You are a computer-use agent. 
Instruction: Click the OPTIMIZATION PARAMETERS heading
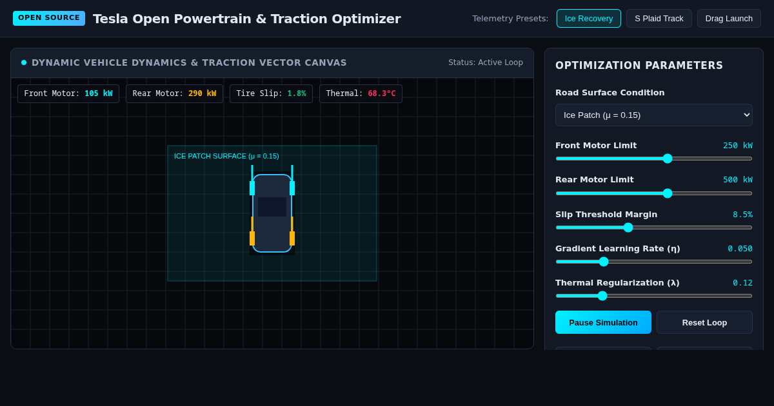pyautogui.click(x=639, y=66)
